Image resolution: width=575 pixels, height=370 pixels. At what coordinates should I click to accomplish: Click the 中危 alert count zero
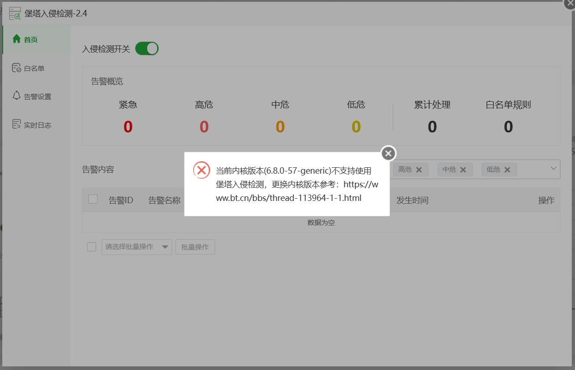point(280,127)
